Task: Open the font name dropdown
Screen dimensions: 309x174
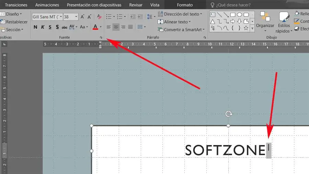Action: [61, 17]
